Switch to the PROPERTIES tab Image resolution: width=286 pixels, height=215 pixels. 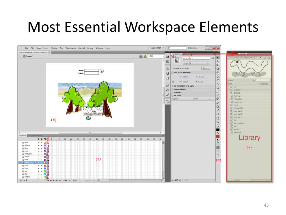pos(177,54)
